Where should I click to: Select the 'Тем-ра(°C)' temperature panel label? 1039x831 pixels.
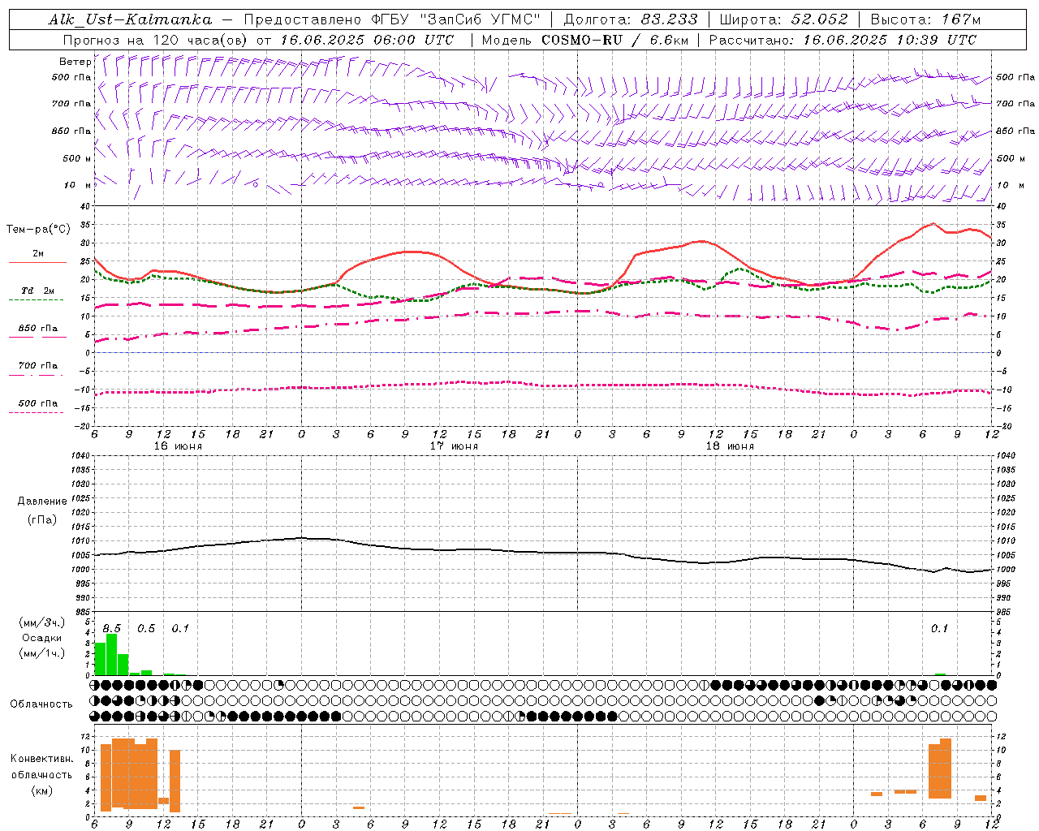click(38, 230)
